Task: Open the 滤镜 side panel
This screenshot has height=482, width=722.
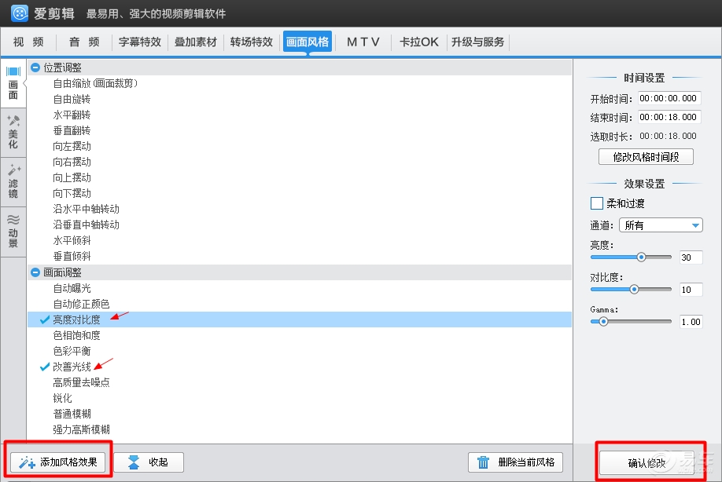Action: tap(13, 182)
